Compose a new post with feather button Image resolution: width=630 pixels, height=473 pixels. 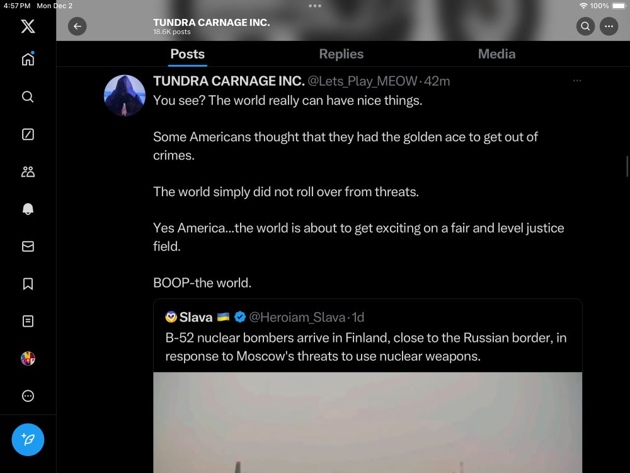pos(28,440)
